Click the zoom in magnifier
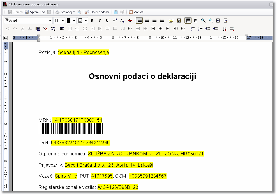This screenshot has height=195, width=277. [211, 21]
